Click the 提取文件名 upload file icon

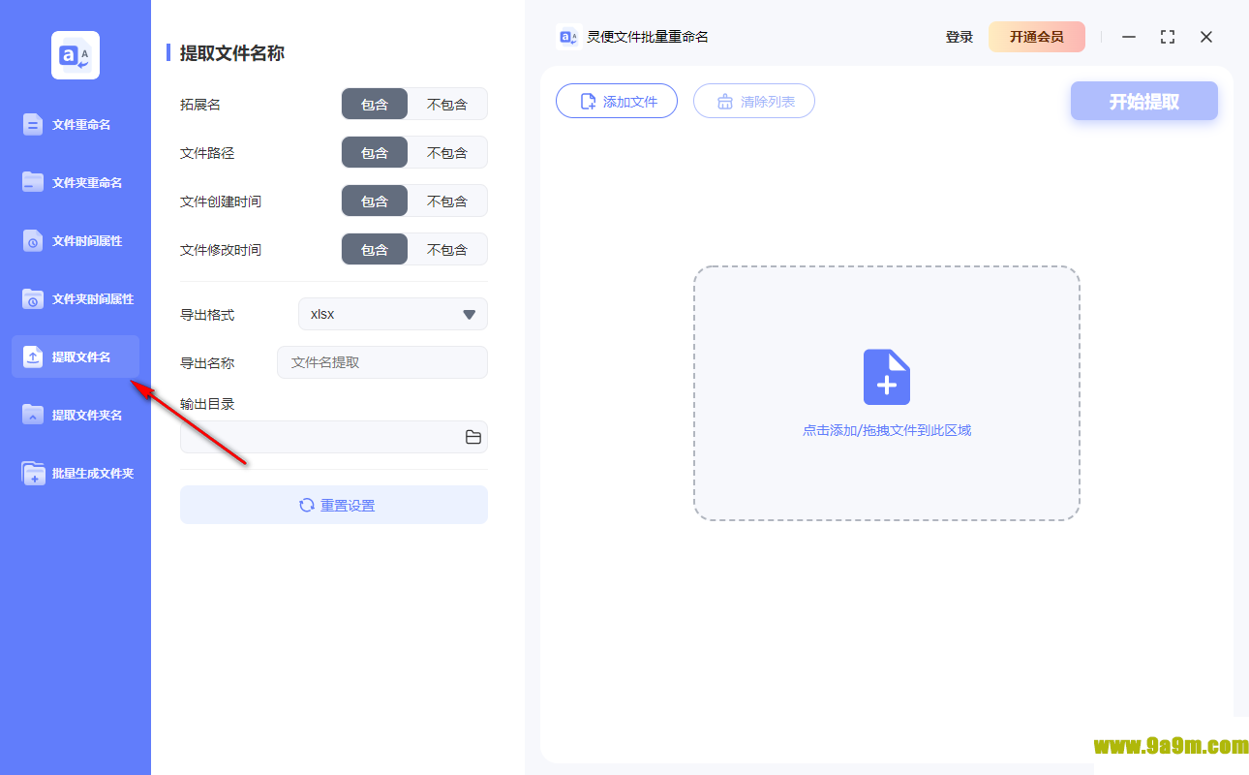[x=33, y=356]
